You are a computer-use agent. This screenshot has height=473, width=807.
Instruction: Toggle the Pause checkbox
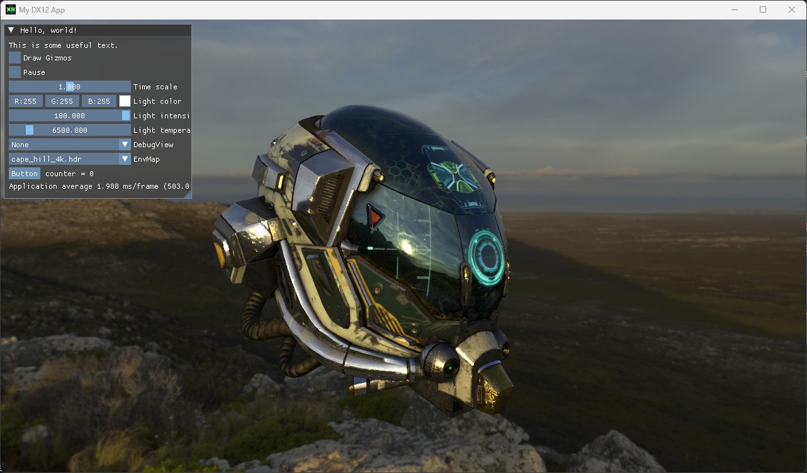(x=14, y=72)
